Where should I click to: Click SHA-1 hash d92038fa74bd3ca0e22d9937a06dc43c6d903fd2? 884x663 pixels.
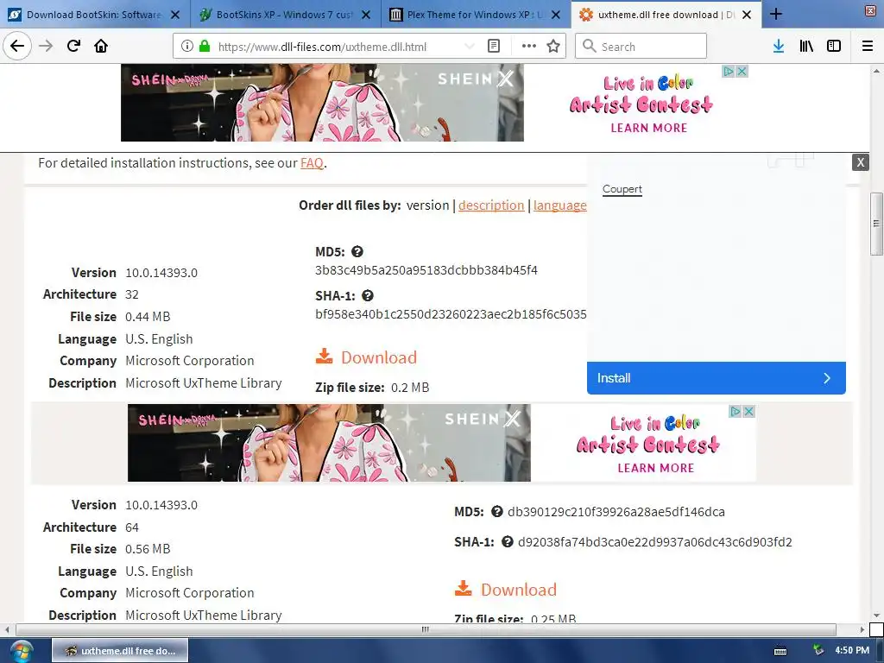655,542
